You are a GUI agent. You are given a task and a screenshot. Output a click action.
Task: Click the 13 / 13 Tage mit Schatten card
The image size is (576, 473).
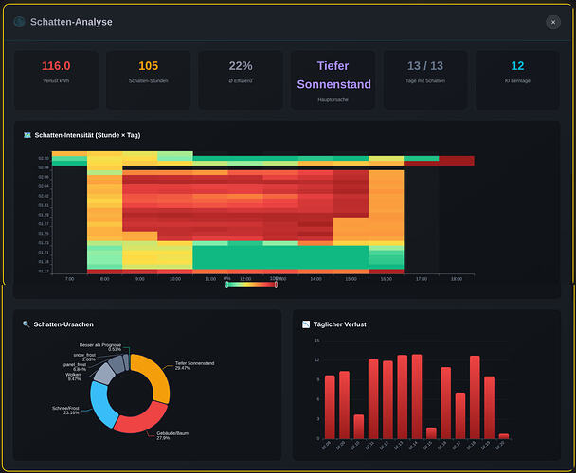pos(425,79)
